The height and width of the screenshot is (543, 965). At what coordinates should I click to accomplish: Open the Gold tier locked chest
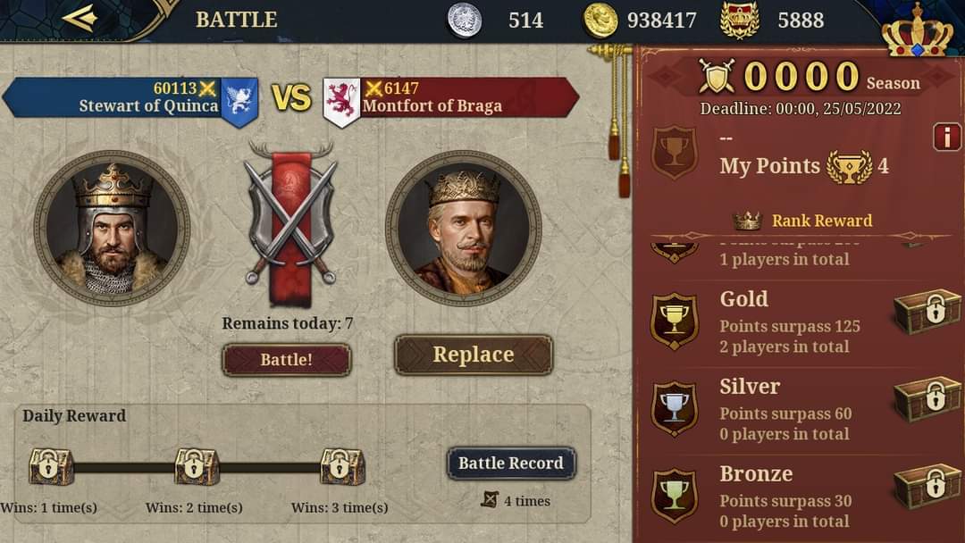927,312
